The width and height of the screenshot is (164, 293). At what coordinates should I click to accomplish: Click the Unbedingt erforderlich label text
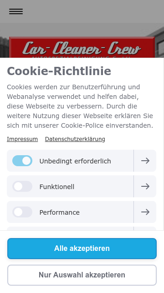point(75,161)
